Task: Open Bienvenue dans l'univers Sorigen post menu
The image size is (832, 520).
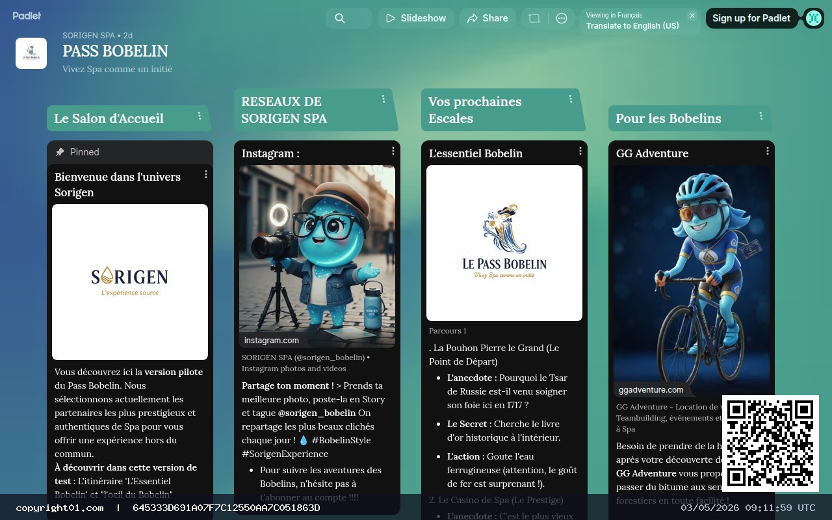Action: coord(206,174)
